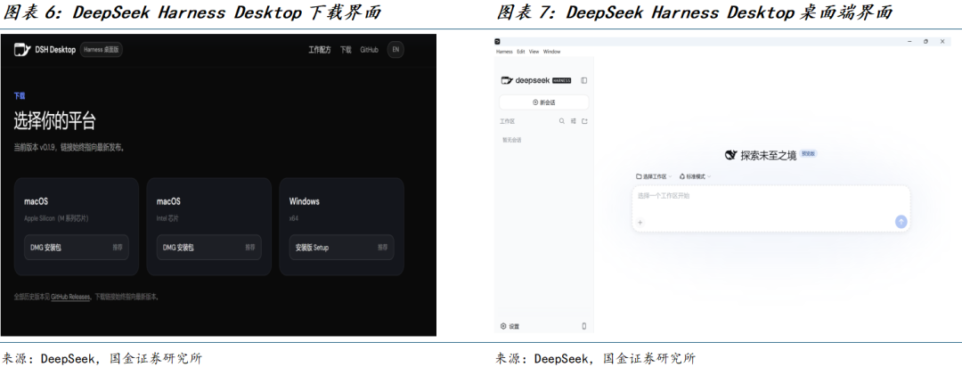
Task: Click the Intel 芯片 card subtitle
Action: [167, 218]
